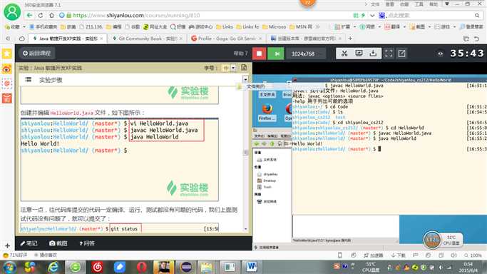The image size is (487, 274).
Task: Open the 文件 menu
Action: point(375,4)
